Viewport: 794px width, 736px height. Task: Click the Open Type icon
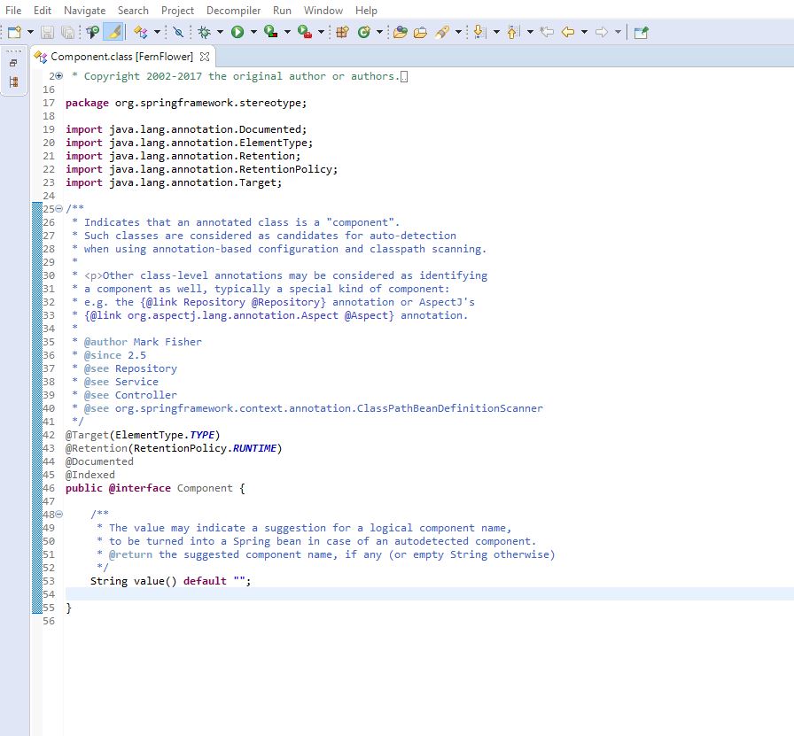(400, 33)
